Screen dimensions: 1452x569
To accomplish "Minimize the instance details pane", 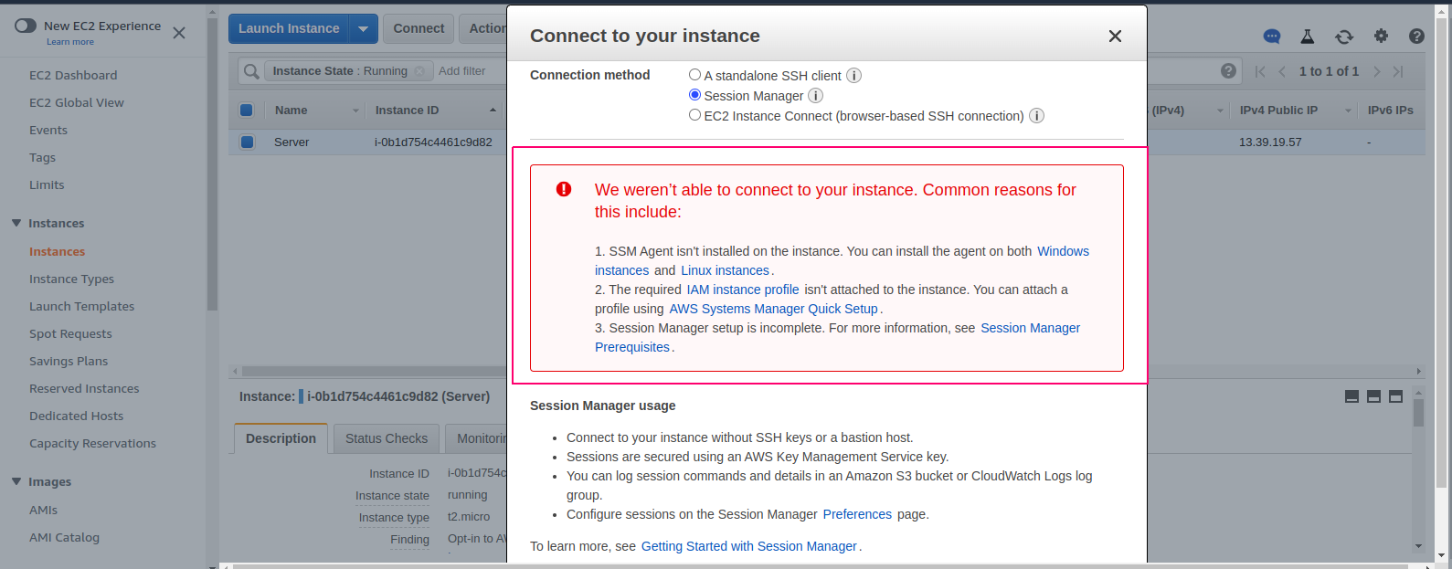I will pyautogui.click(x=1351, y=396).
